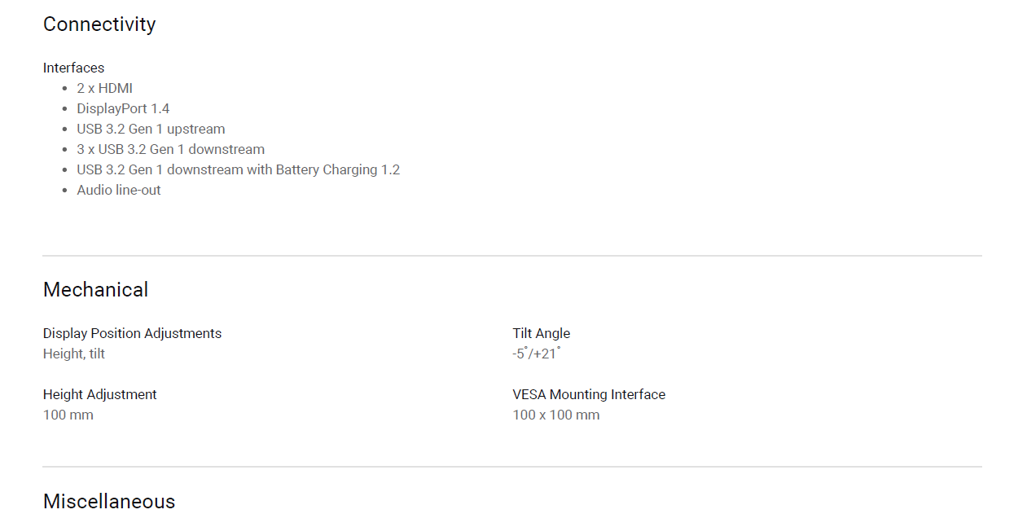Click 3 x USB 3.2 Gen 1 downstream
Screen dimensions: 1018x514
(x=171, y=149)
